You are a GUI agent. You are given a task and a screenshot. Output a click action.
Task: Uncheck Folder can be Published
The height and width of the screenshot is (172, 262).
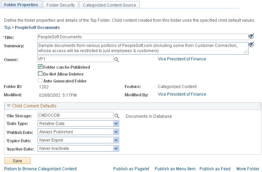tap(40, 67)
